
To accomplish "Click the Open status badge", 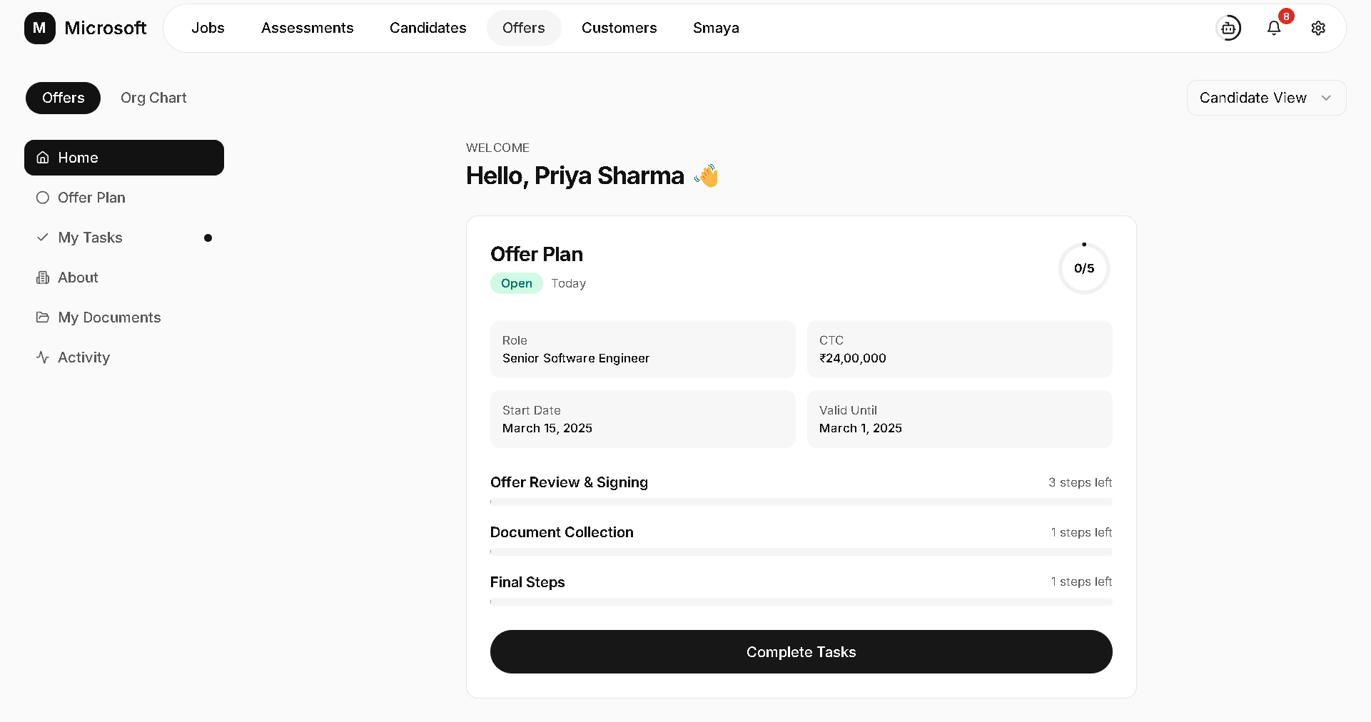I will (517, 283).
